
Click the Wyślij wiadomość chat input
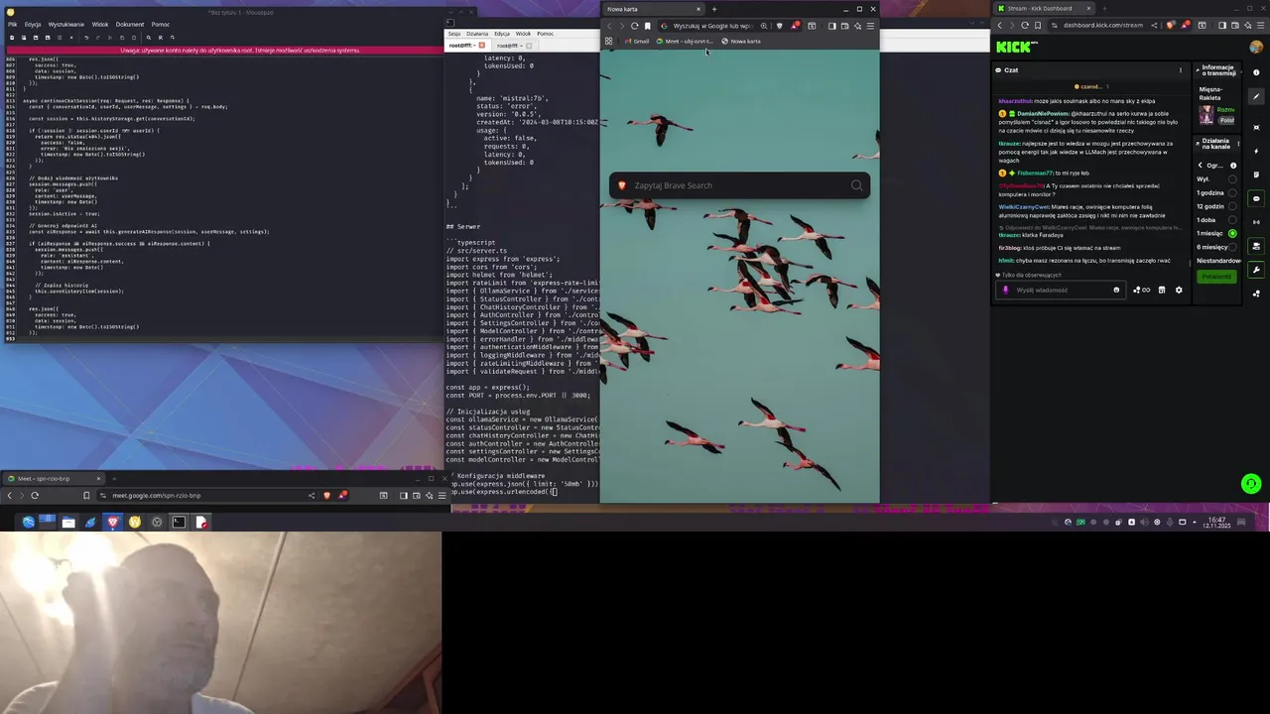[1060, 290]
